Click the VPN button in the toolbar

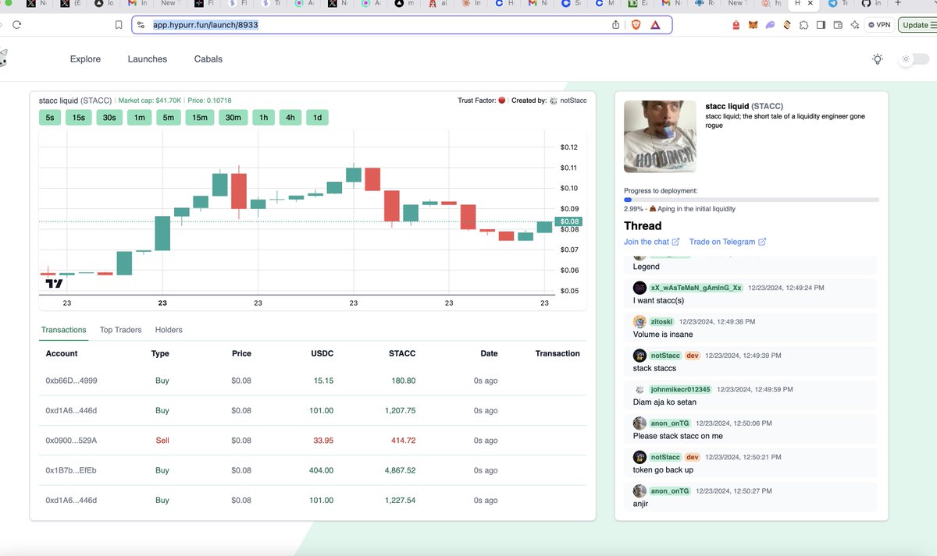[879, 25]
